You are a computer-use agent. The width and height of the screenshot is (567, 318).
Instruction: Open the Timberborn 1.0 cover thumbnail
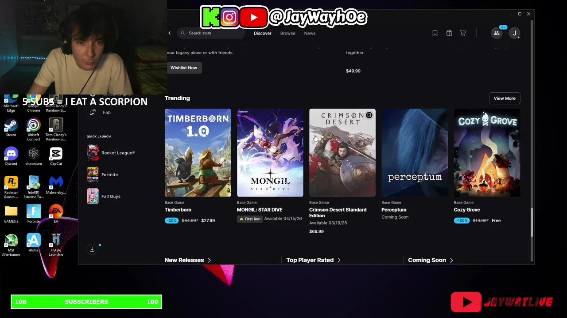click(198, 152)
